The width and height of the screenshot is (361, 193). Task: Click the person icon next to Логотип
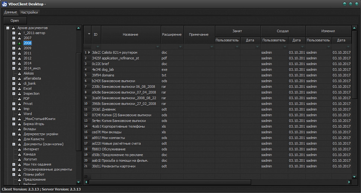(20, 159)
